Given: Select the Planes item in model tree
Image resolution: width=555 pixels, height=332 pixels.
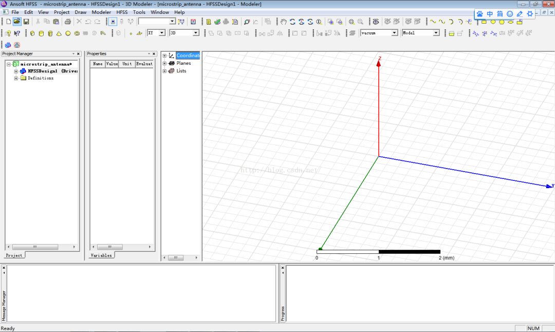Looking at the screenshot, I should point(183,63).
